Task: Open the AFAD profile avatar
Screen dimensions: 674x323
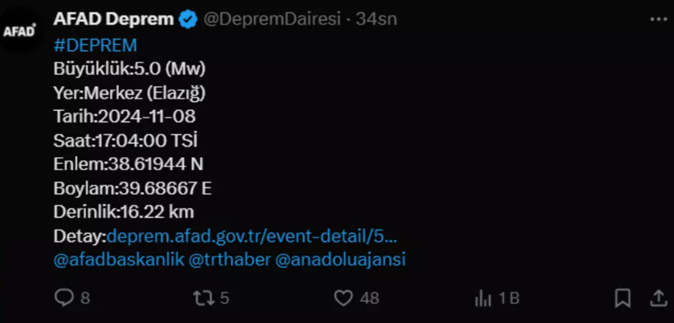Action: (x=20, y=31)
